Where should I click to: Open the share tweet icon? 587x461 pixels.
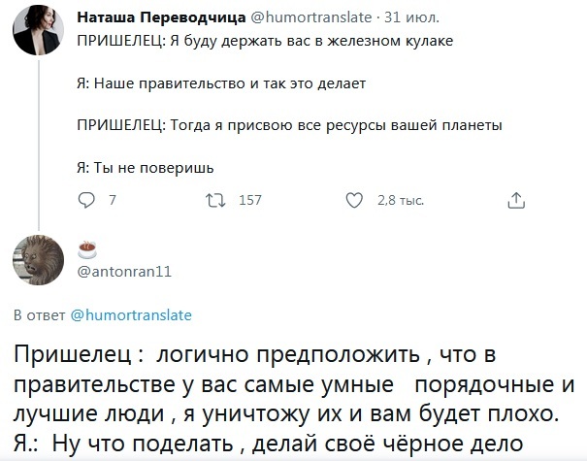pos(516,201)
